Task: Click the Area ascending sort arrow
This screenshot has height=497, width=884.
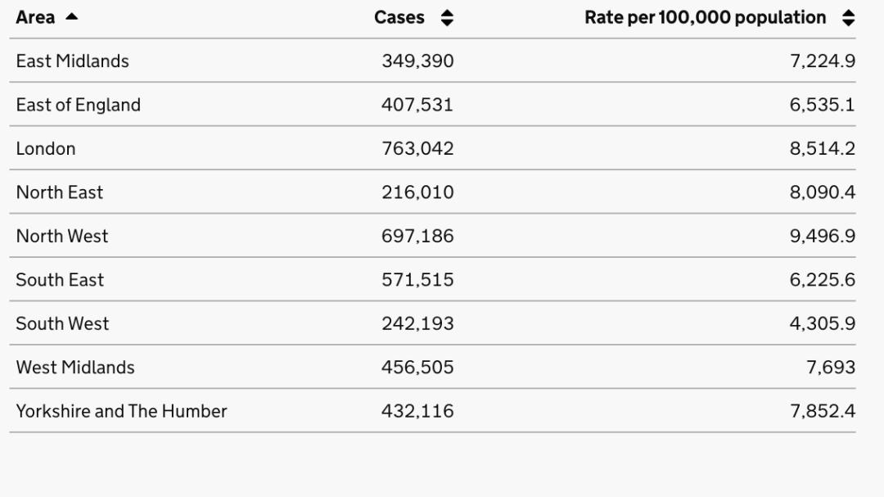Action: tap(71, 17)
